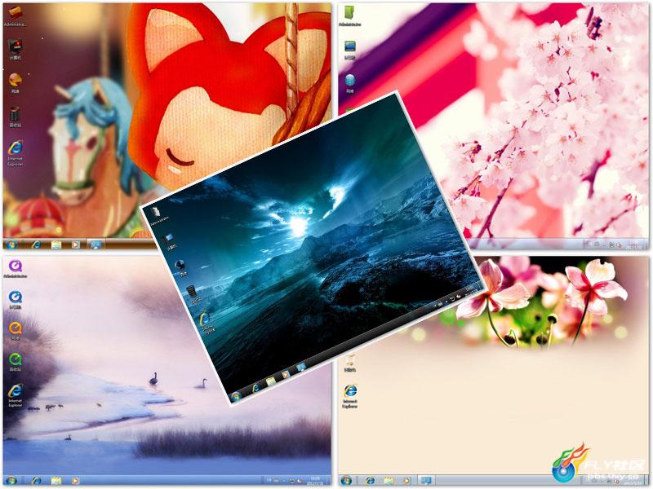Launch Media Player from dark mountain taskbar
Viewport: 653px width, 489px height.
(286, 375)
